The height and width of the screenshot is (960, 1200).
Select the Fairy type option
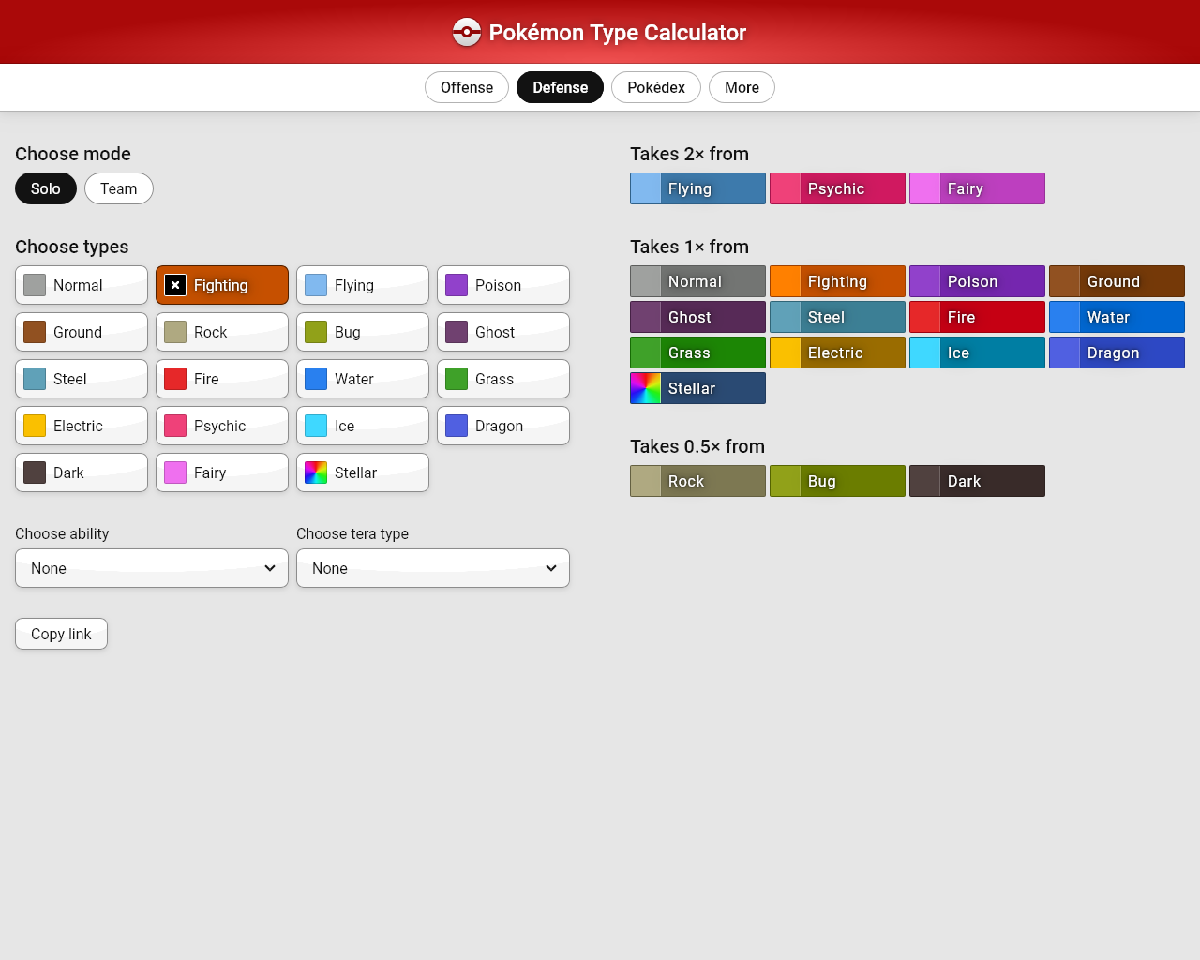(222, 472)
